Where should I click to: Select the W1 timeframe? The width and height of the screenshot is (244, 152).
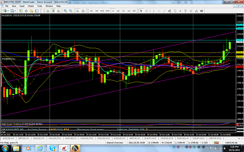(129, 11)
